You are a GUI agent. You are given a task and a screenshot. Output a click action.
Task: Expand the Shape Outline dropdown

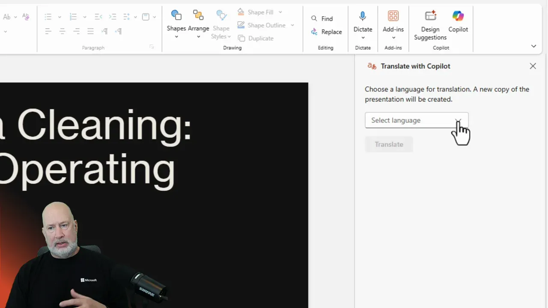pyautogui.click(x=292, y=25)
